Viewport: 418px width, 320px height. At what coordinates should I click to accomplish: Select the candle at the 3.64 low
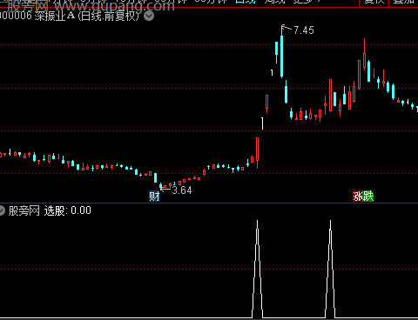click(x=160, y=185)
